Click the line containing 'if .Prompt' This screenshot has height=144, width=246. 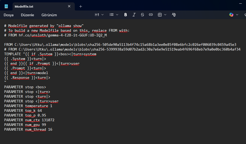[x=42, y=64]
